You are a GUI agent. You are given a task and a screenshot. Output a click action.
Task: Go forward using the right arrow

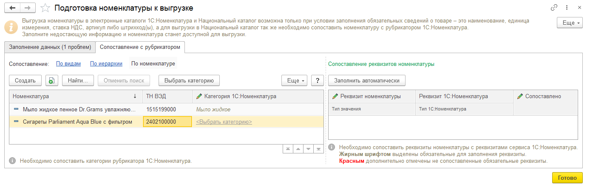28,8
